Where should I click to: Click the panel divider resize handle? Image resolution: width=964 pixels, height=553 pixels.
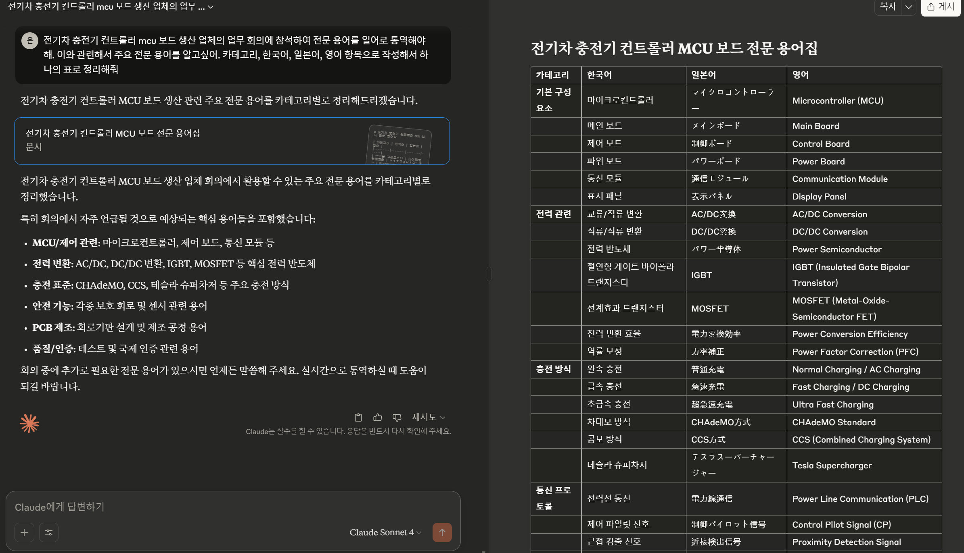489,274
